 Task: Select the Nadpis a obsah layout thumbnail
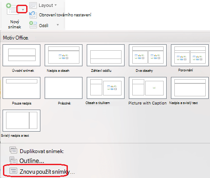click(64, 55)
